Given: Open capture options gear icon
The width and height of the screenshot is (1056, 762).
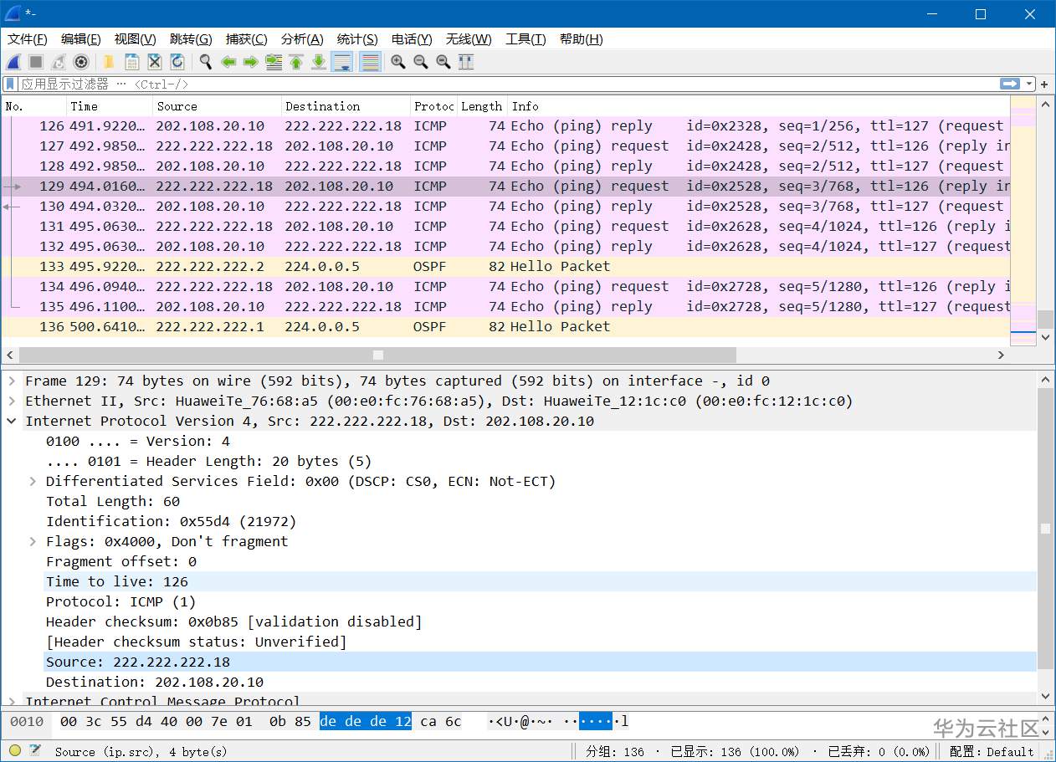Looking at the screenshot, I should tap(81, 62).
